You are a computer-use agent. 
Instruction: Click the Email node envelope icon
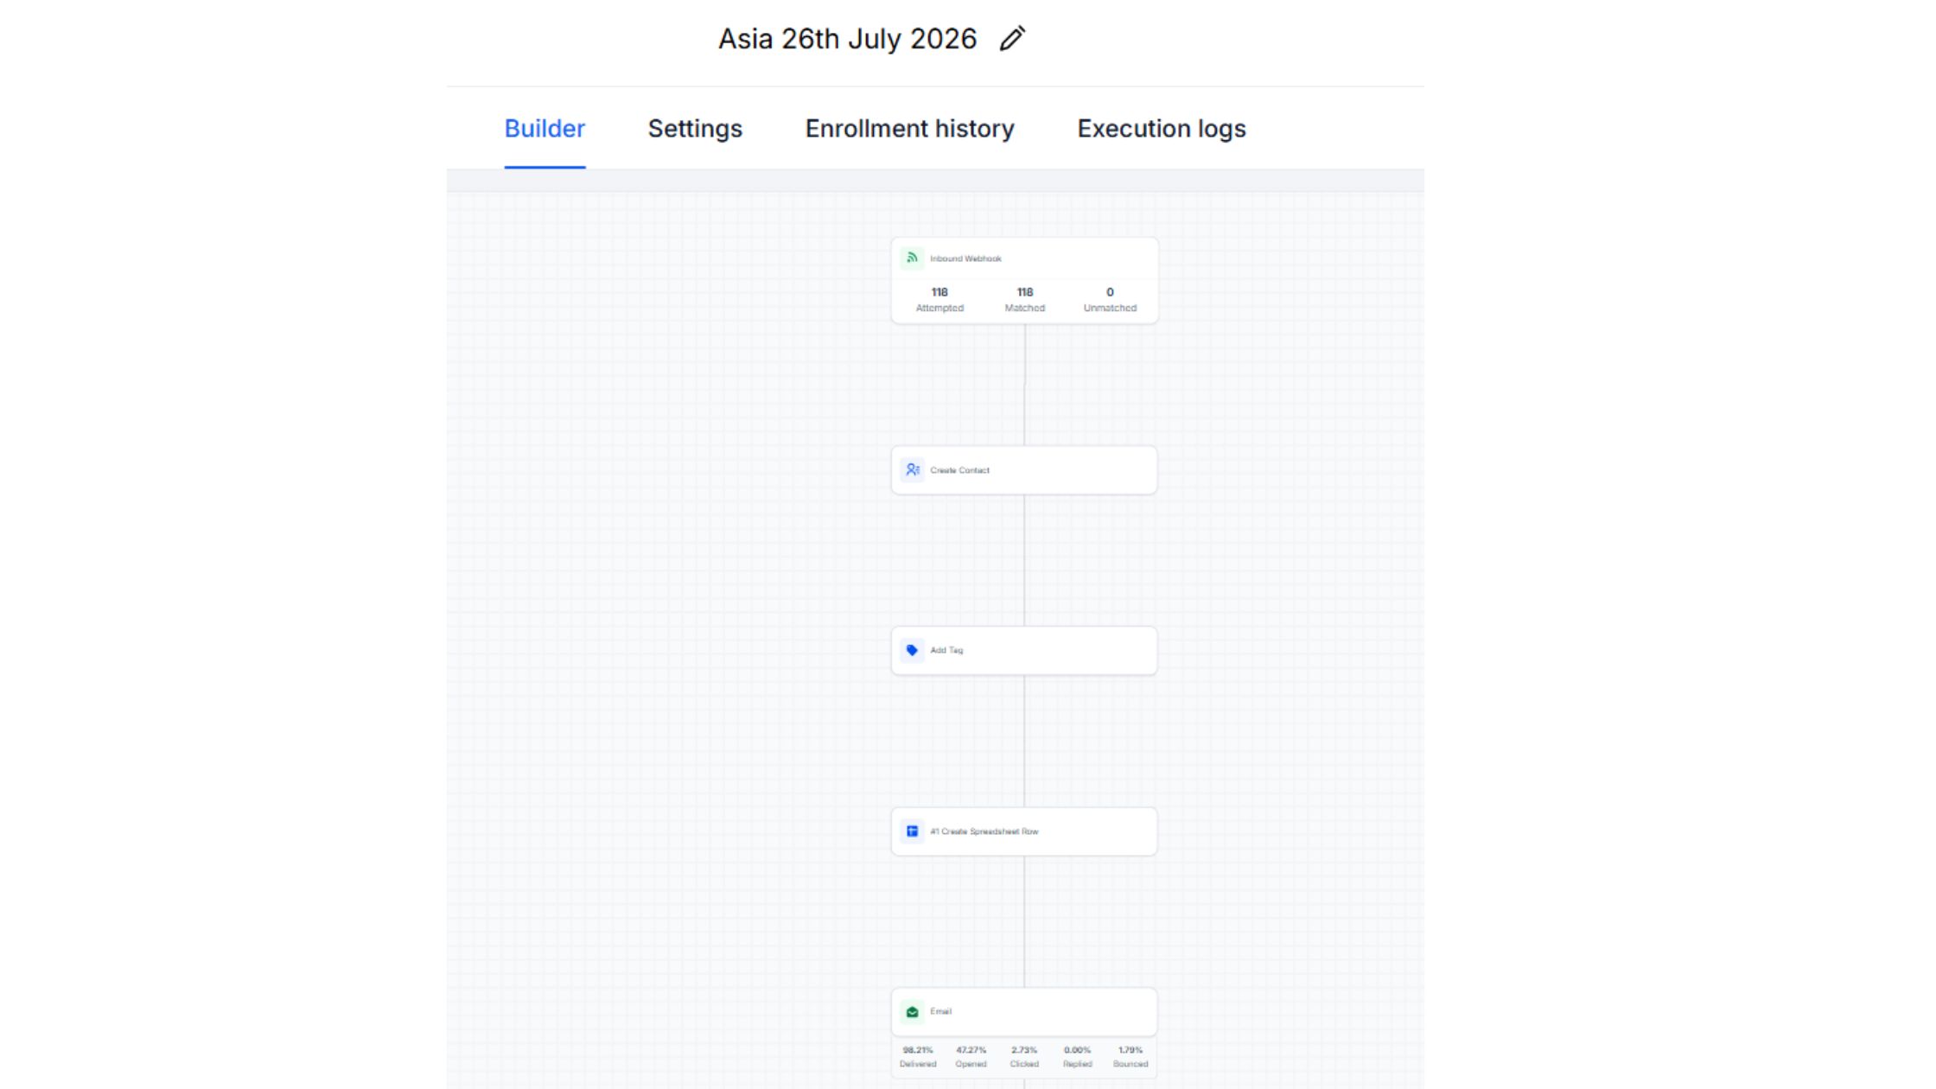(x=912, y=1011)
